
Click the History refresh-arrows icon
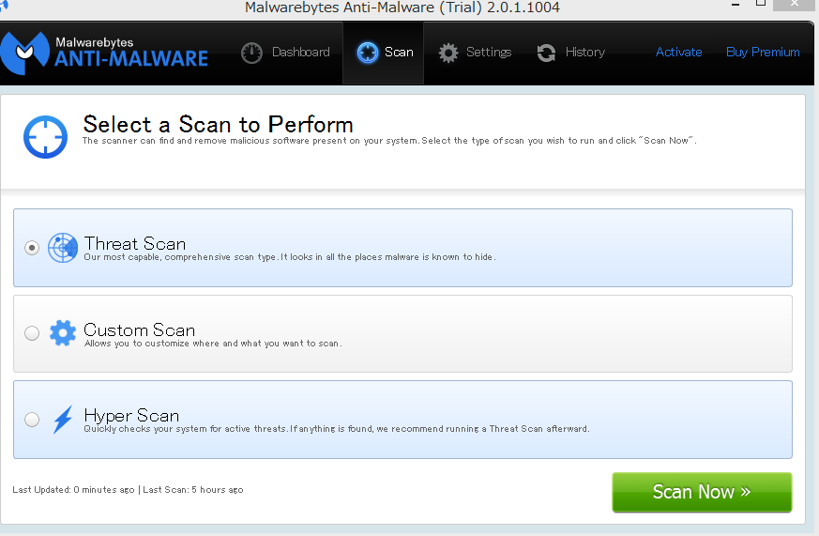click(x=546, y=53)
